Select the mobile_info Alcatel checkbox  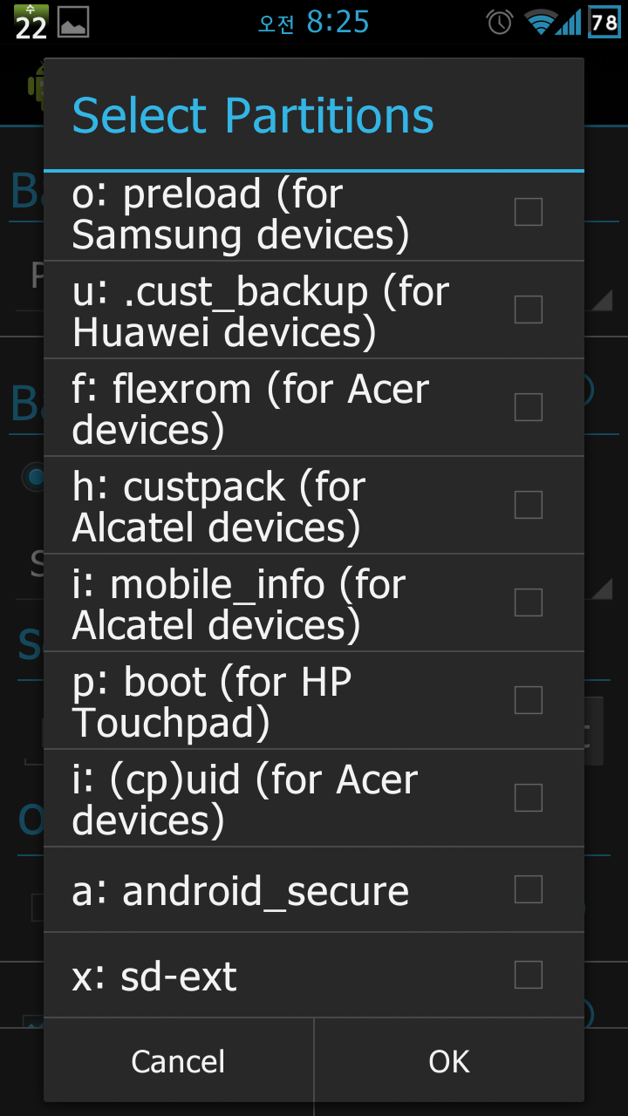529,602
